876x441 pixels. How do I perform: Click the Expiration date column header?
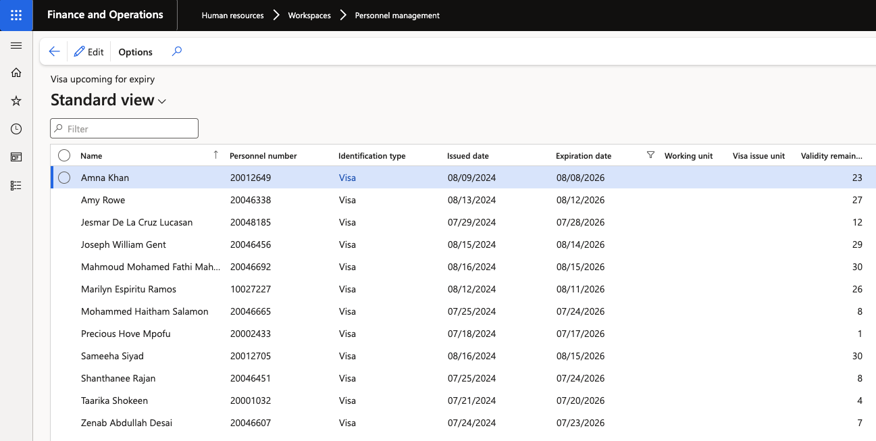(x=584, y=156)
